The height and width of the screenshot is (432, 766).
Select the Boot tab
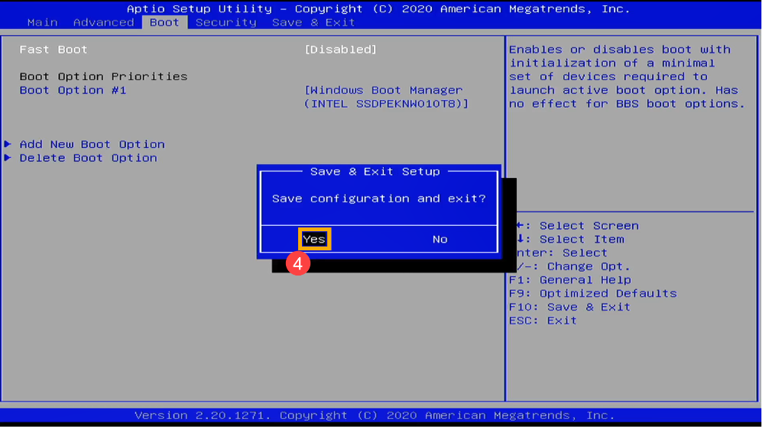click(166, 22)
